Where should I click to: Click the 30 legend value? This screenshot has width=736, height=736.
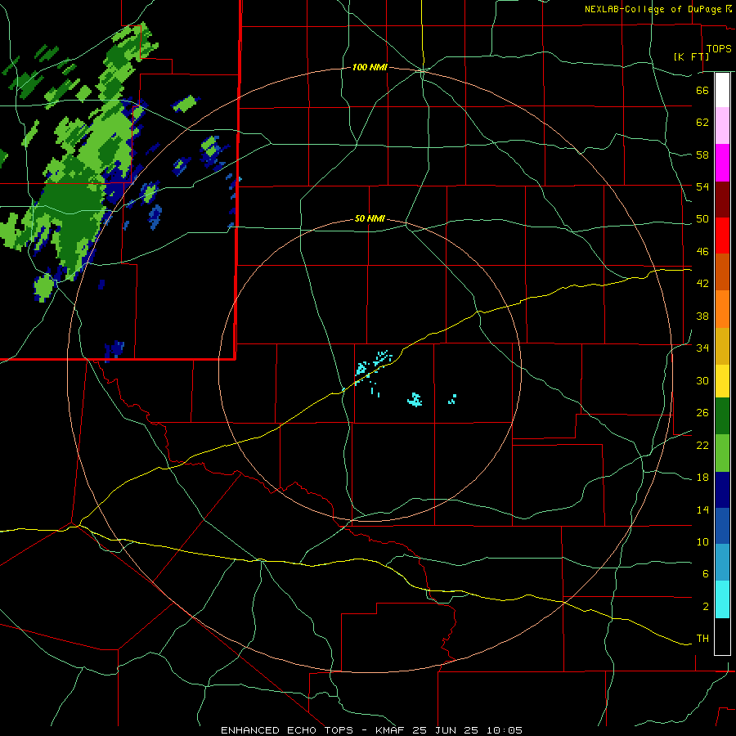click(702, 380)
